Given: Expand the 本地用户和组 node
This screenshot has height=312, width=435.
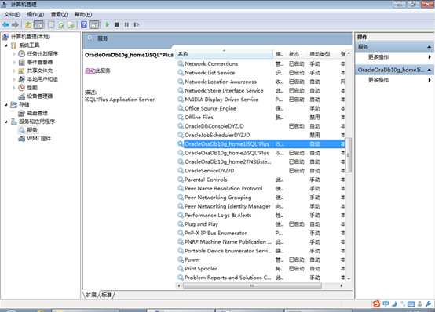Looking at the screenshot, I should click(14, 79).
